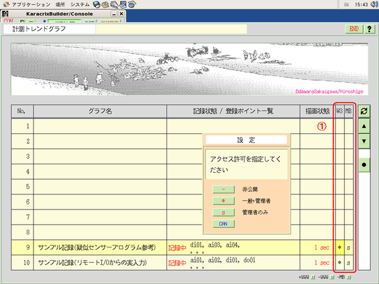Click the clock showing 15:43
Image resolution: width=379 pixels, height=284 pixels.
pos(361,4)
